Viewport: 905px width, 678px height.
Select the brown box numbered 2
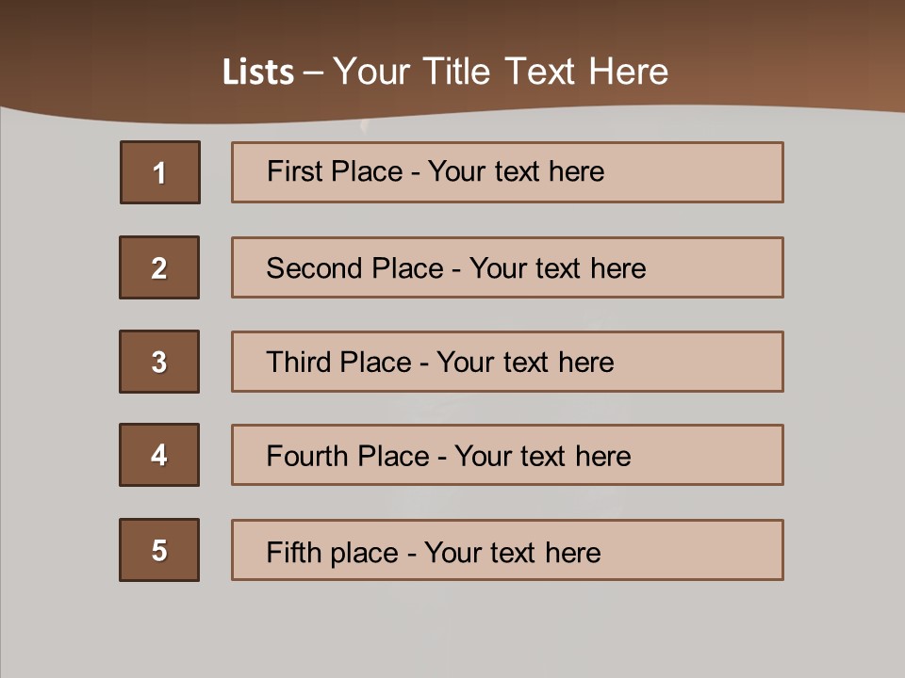(159, 267)
